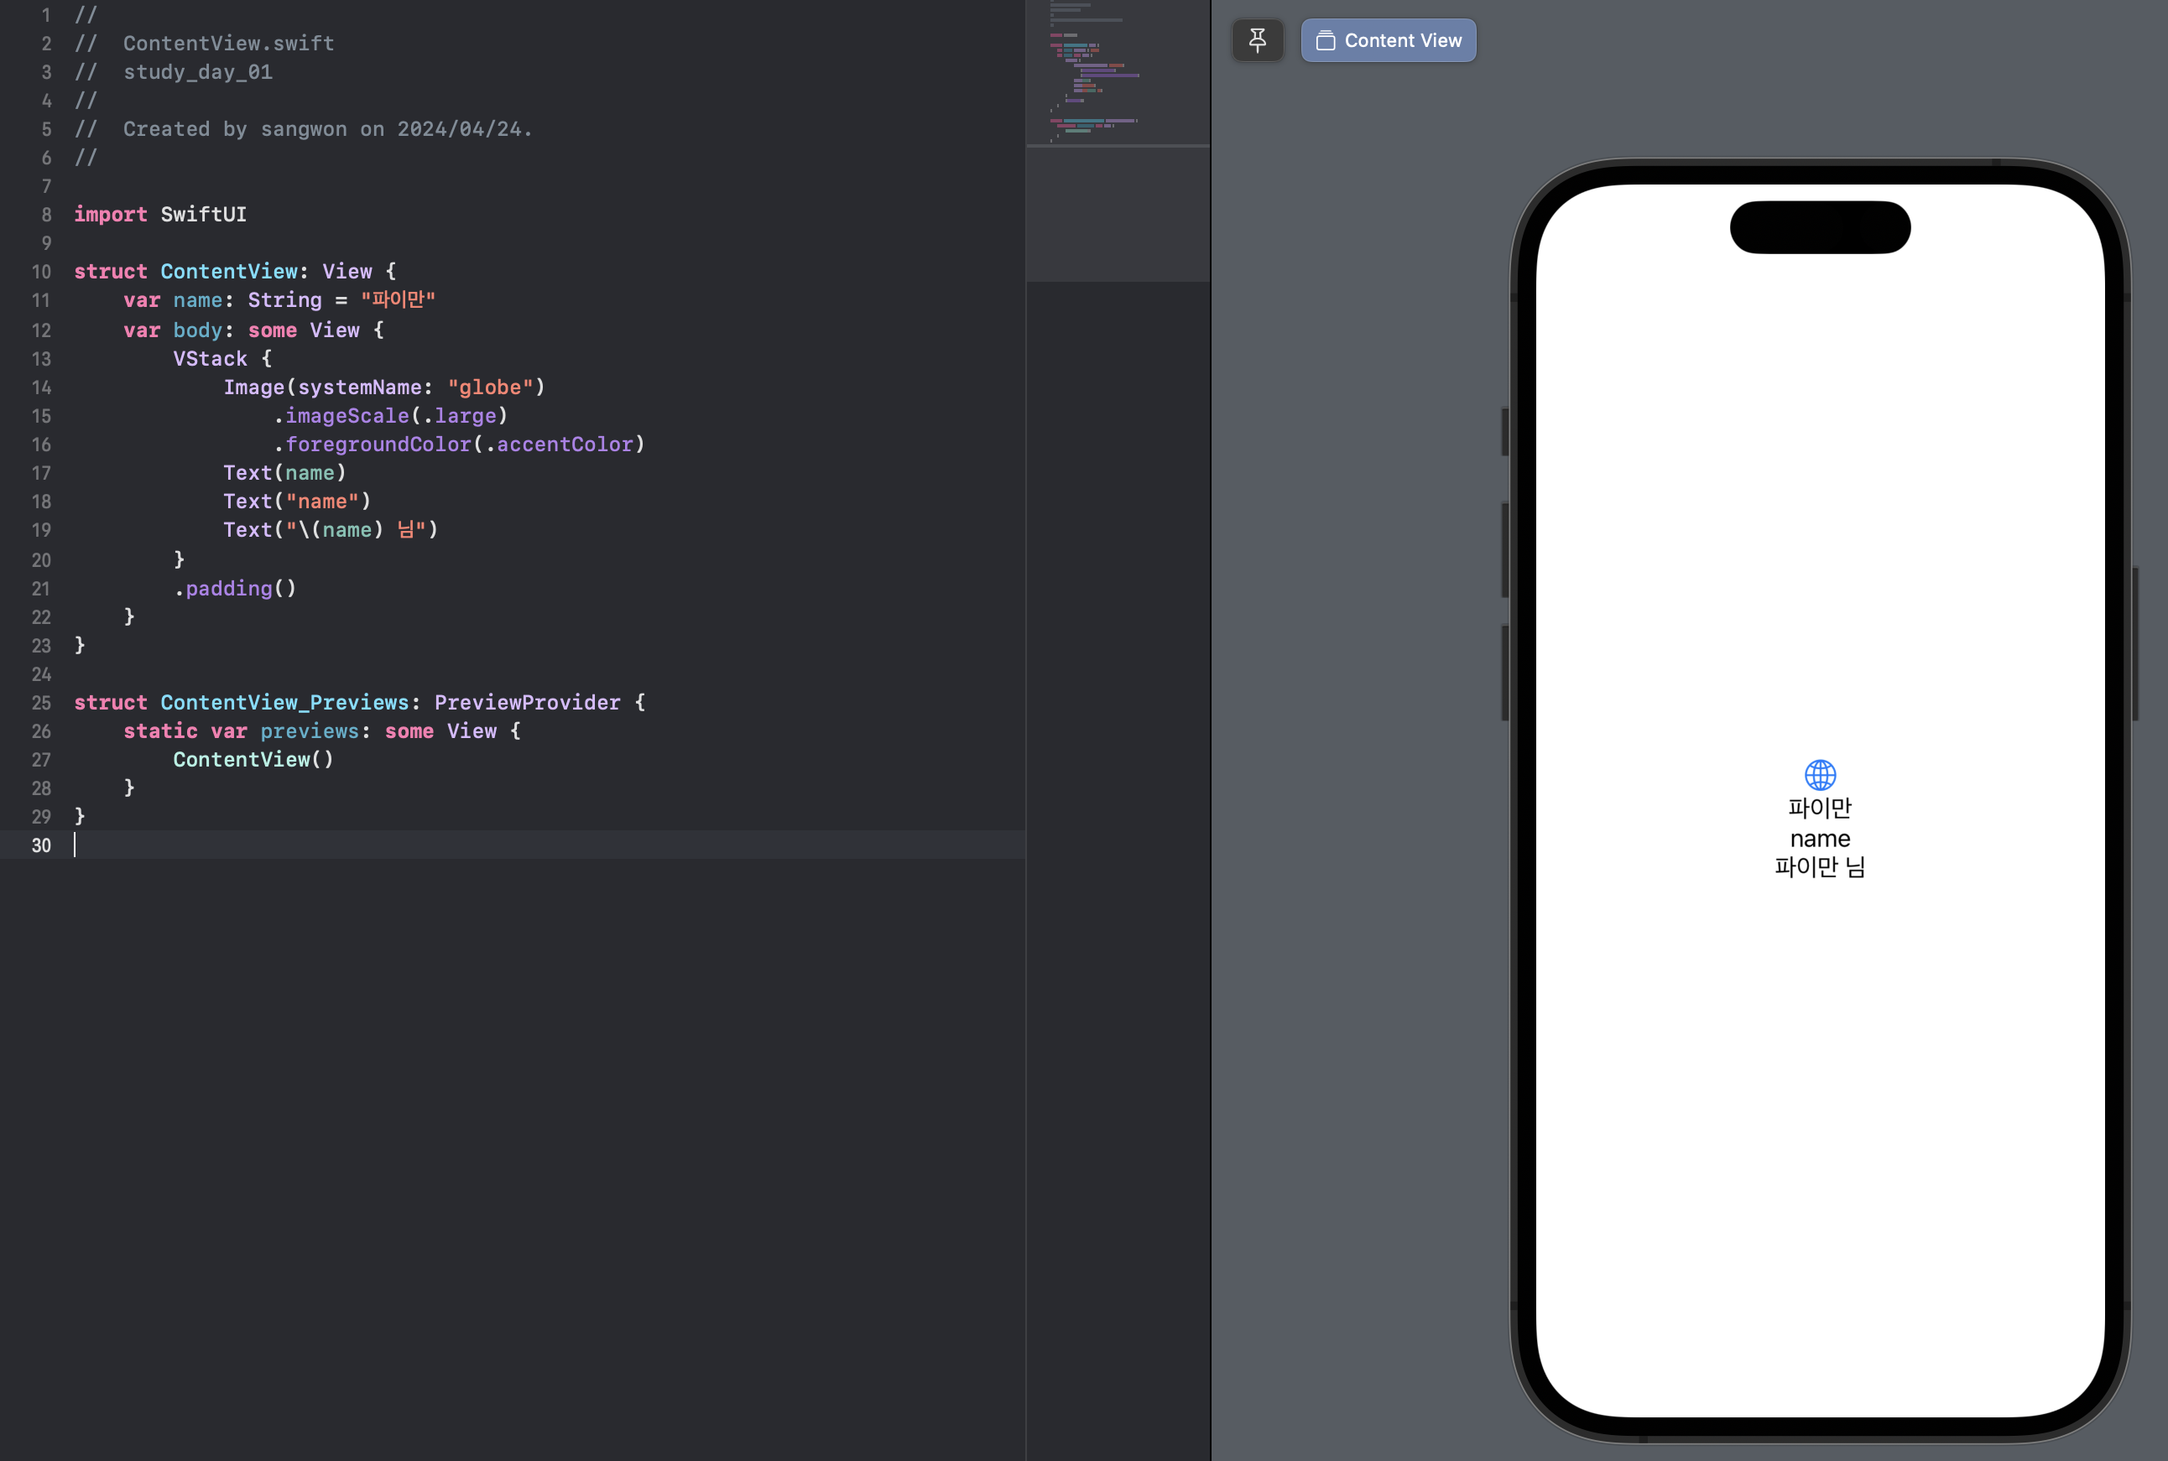Click 'PreviewProvider' on line 25

528,703
